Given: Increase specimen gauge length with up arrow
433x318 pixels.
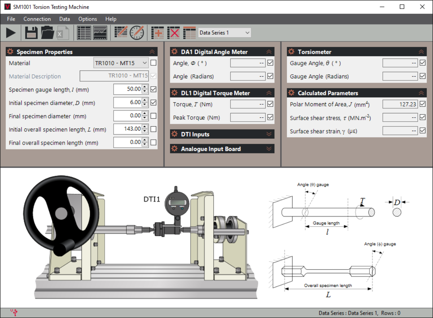Looking at the screenshot, I should pyautogui.click(x=145, y=87).
